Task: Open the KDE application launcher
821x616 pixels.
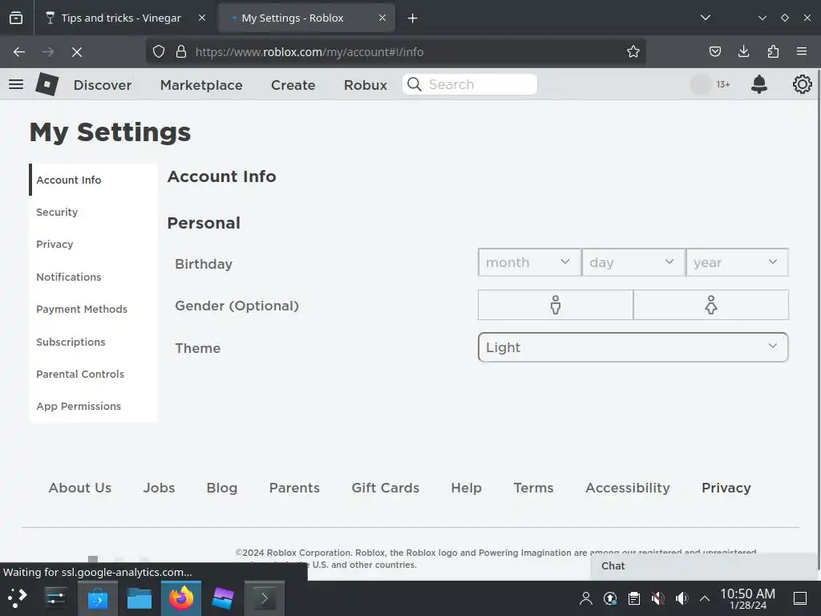Action: click(x=18, y=598)
